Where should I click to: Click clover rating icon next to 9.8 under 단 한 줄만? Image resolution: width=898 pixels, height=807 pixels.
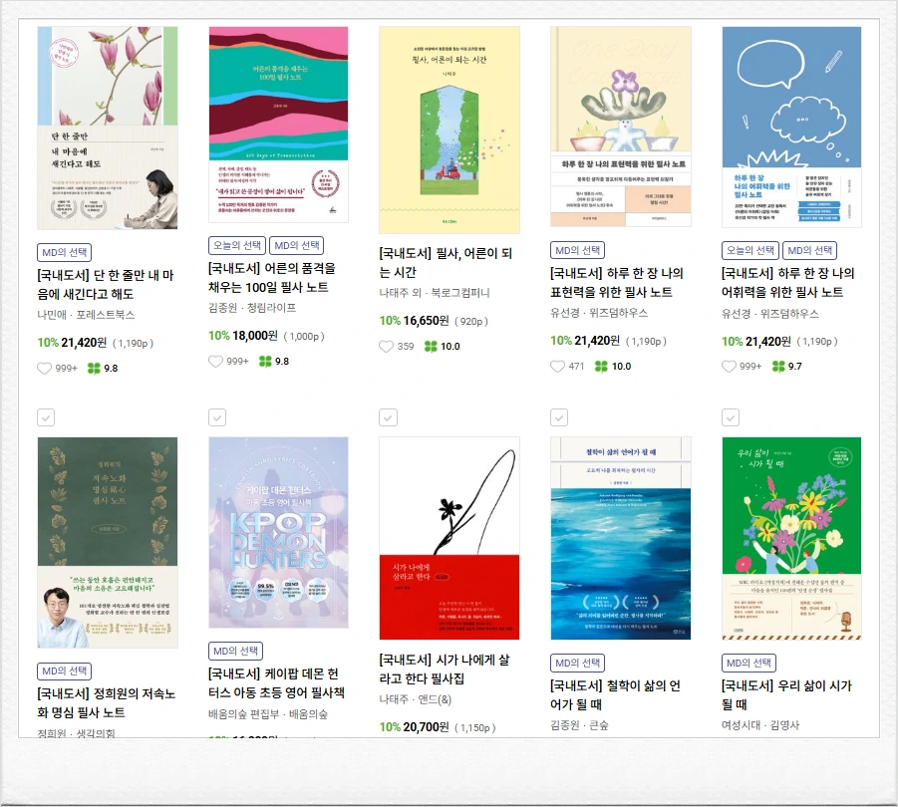tap(94, 368)
